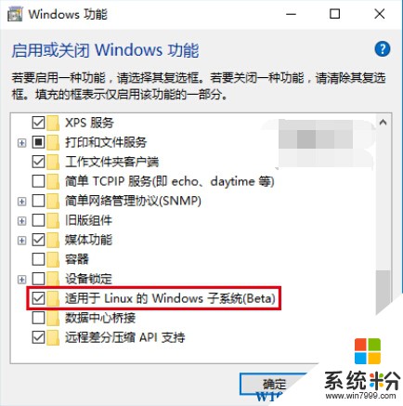Screen dimensions: 403x406
Task: Expand the 设备锁定 tree node
Action: click(x=21, y=280)
